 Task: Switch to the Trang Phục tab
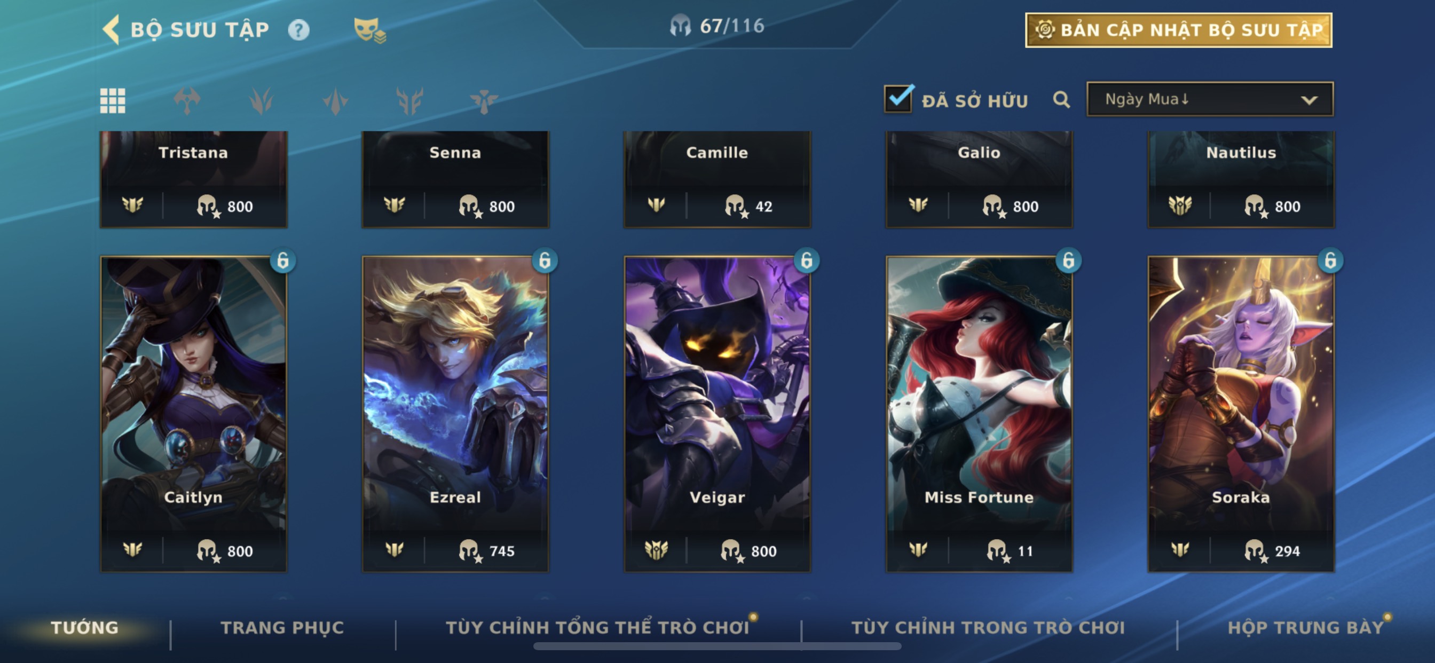tap(282, 628)
